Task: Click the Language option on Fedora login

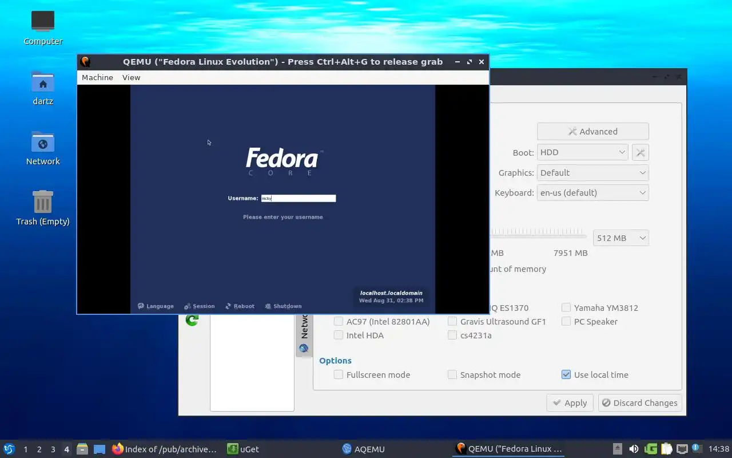Action: (156, 306)
